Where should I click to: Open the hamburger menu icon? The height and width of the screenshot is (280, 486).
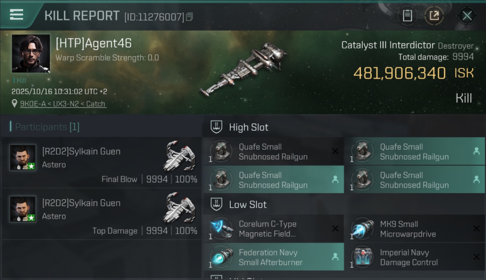17,15
